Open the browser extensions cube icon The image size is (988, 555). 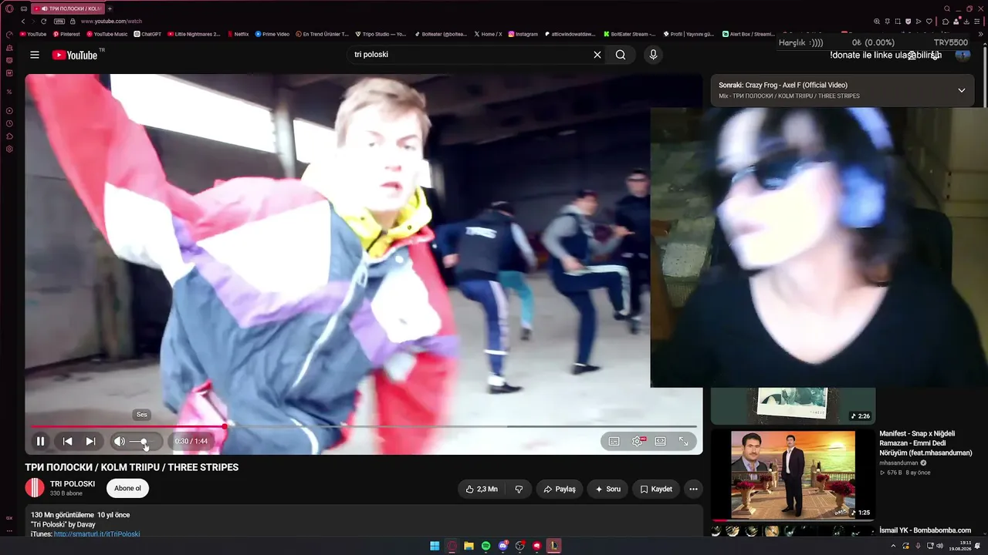[x=946, y=22]
